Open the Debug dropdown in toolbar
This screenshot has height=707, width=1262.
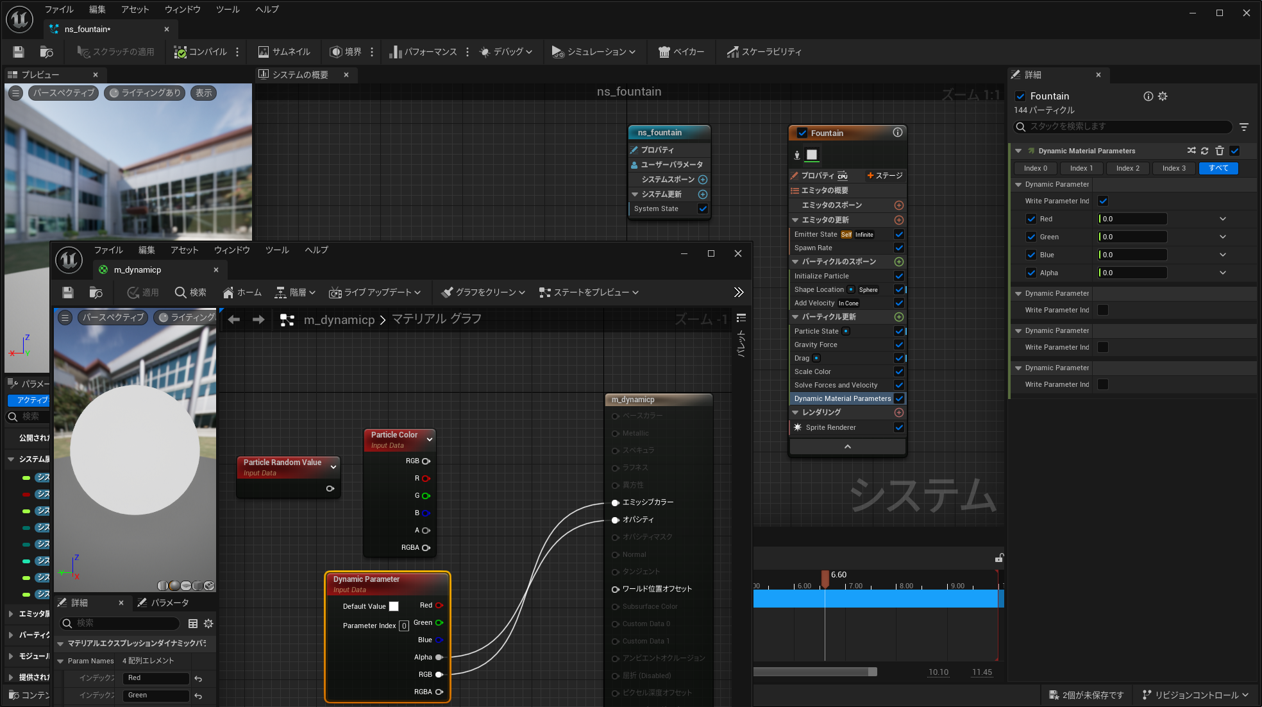tap(505, 52)
